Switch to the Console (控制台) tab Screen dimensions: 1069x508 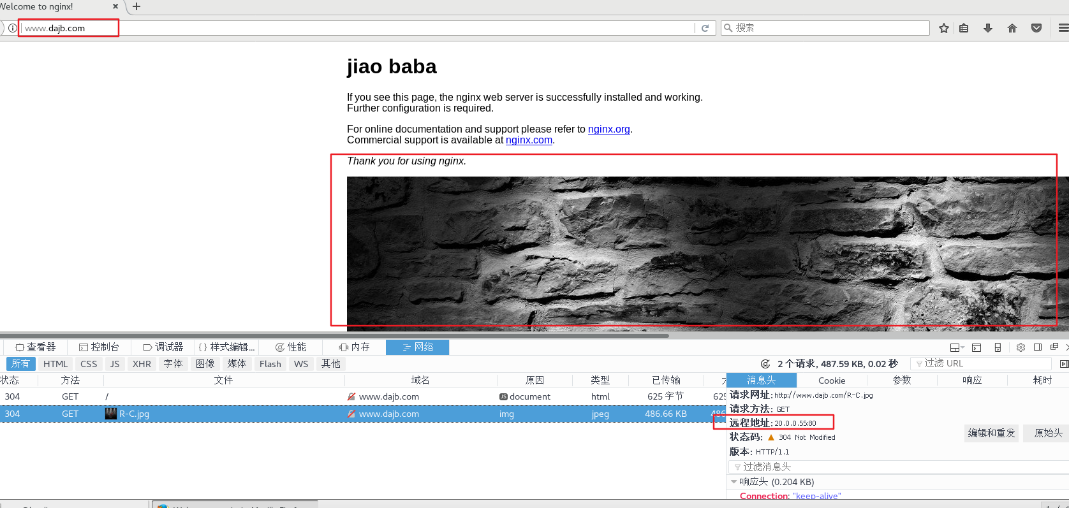99,347
